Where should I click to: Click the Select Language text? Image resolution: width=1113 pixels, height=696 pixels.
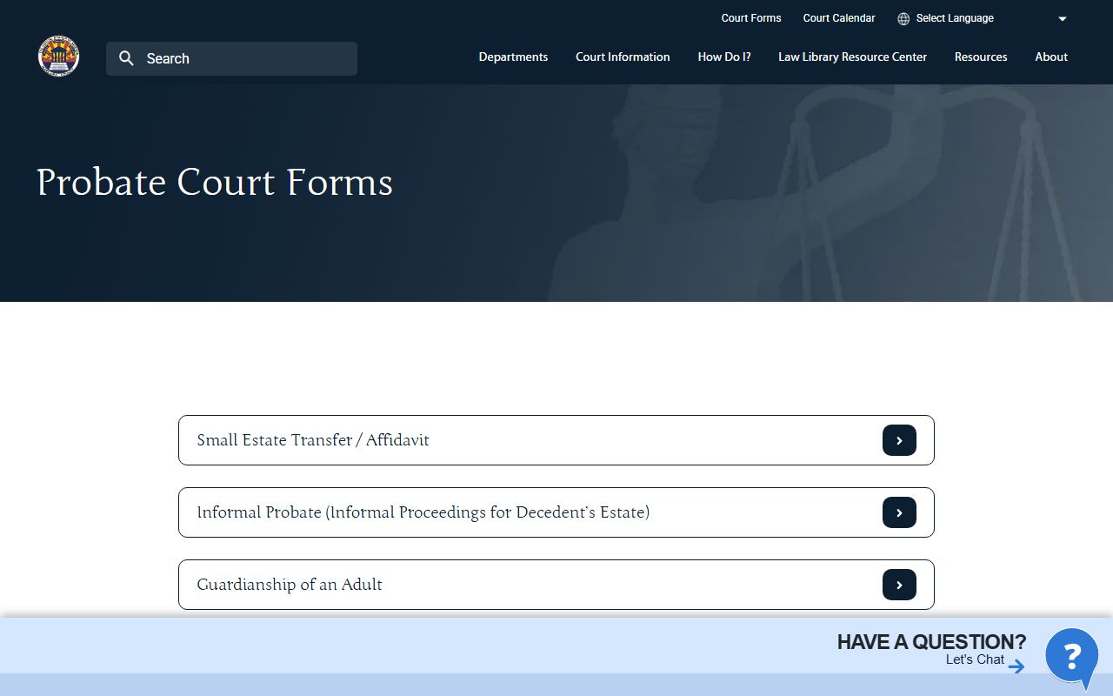[x=955, y=18]
